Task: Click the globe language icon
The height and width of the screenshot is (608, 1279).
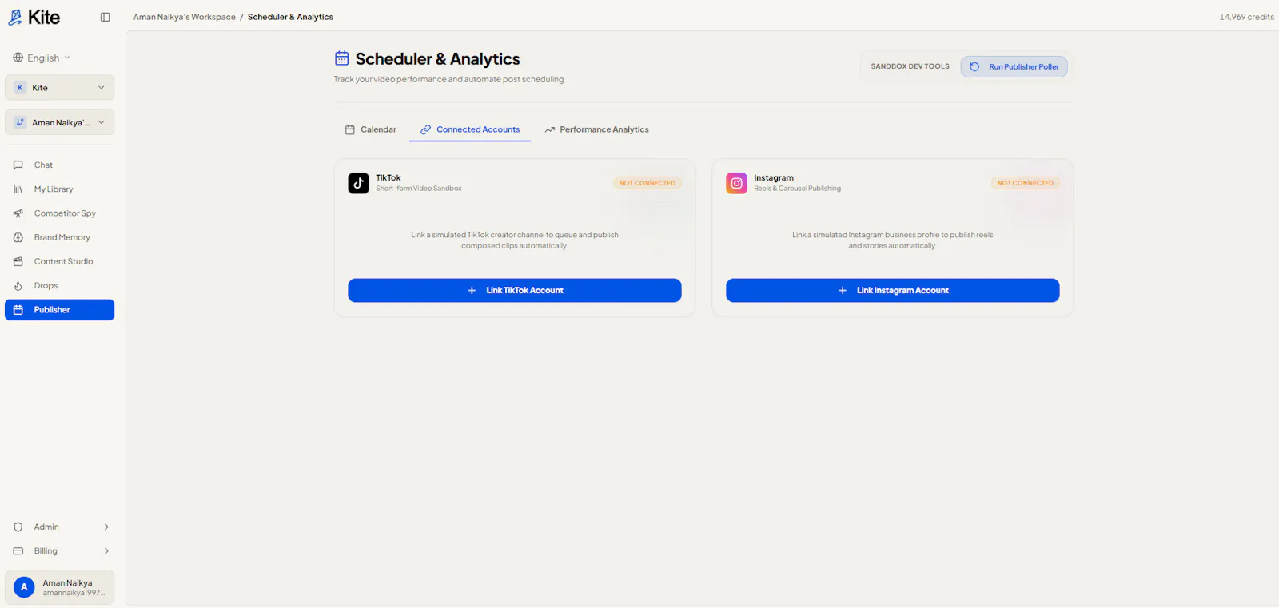Action: (18, 58)
